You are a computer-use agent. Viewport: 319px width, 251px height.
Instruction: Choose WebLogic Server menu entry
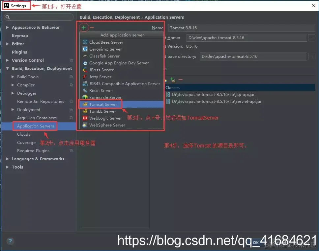122,118
